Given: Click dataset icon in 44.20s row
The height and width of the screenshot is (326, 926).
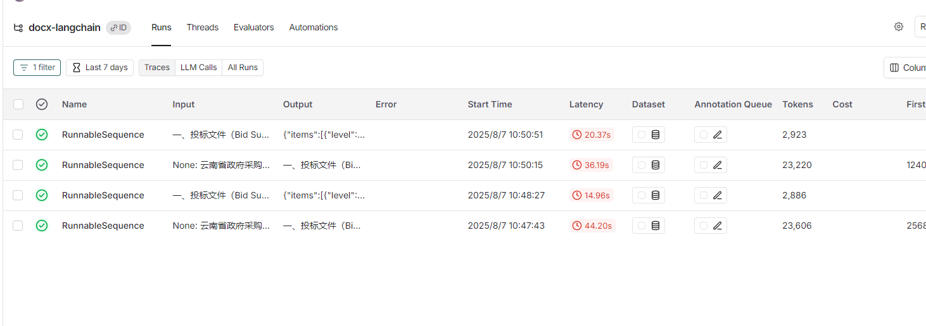Looking at the screenshot, I should [x=656, y=226].
